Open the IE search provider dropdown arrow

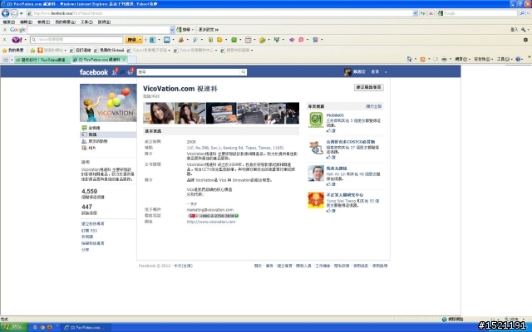(x=529, y=13)
